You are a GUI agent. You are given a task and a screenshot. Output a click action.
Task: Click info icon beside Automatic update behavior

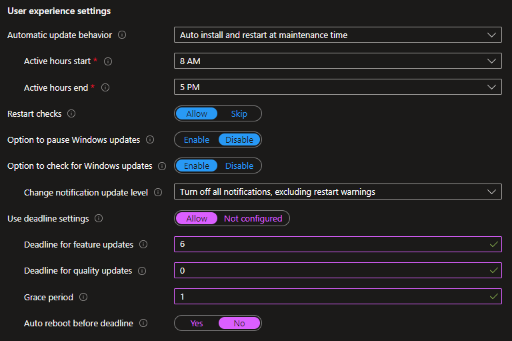pyautogui.click(x=122, y=35)
